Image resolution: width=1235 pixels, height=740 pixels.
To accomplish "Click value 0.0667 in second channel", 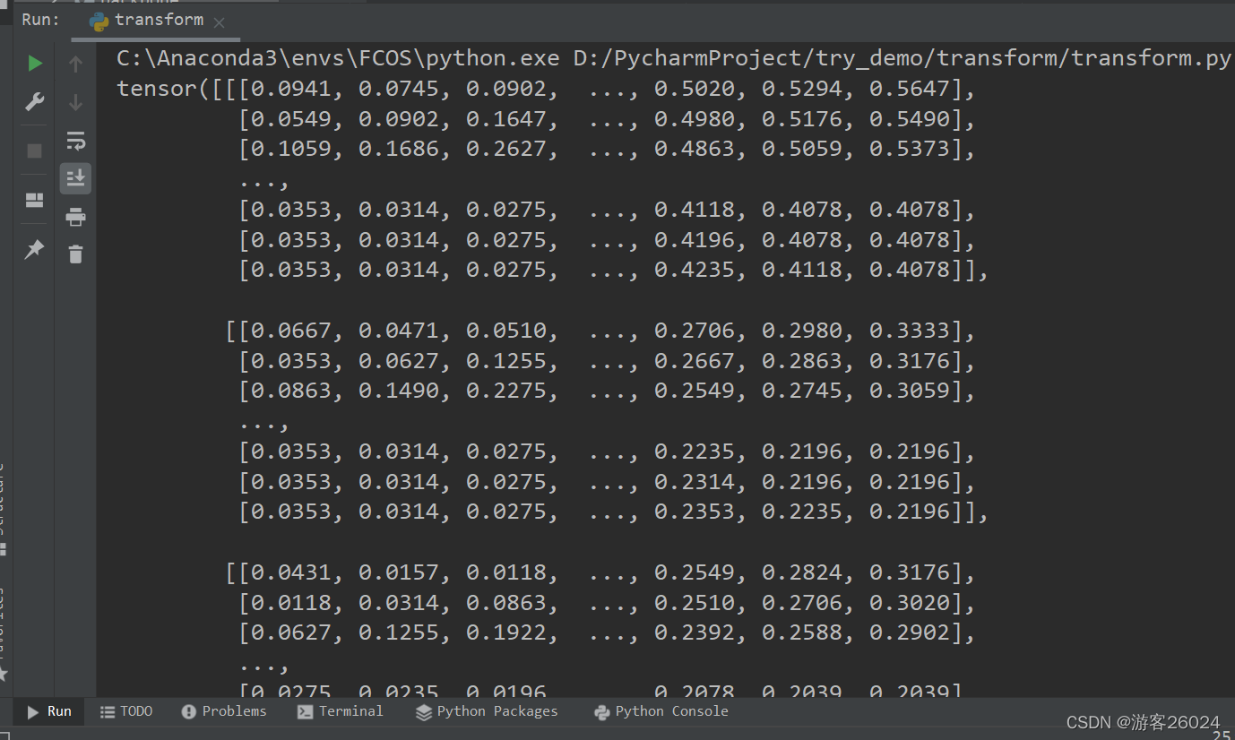I will (x=290, y=331).
